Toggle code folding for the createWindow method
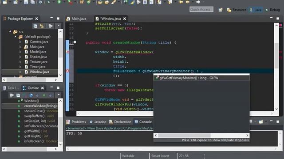This screenshot has height=159, width=284. pos(75,42)
